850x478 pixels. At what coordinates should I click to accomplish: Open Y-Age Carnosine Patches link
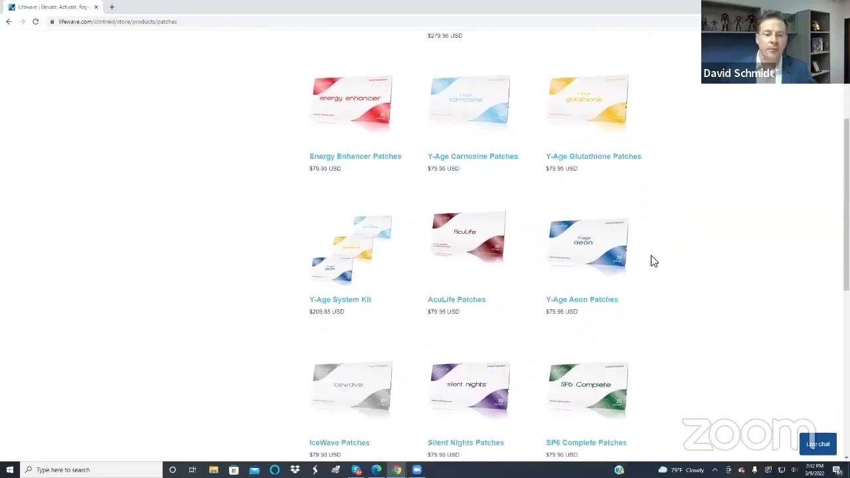coord(473,156)
